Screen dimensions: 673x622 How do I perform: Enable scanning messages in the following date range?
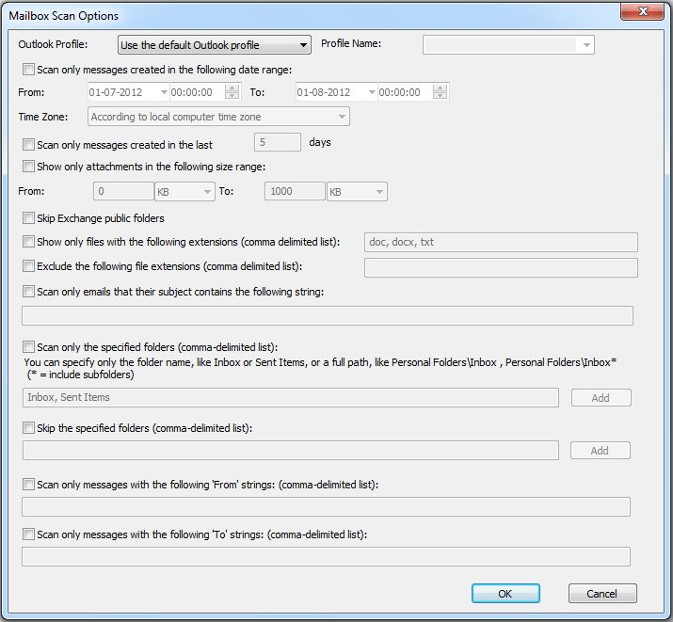click(x=29, y=69)
